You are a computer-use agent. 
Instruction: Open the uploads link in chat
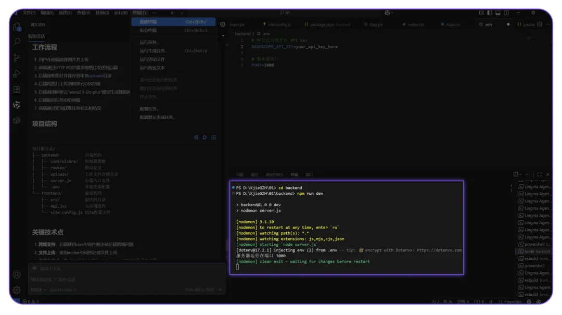tap(96, 75)
